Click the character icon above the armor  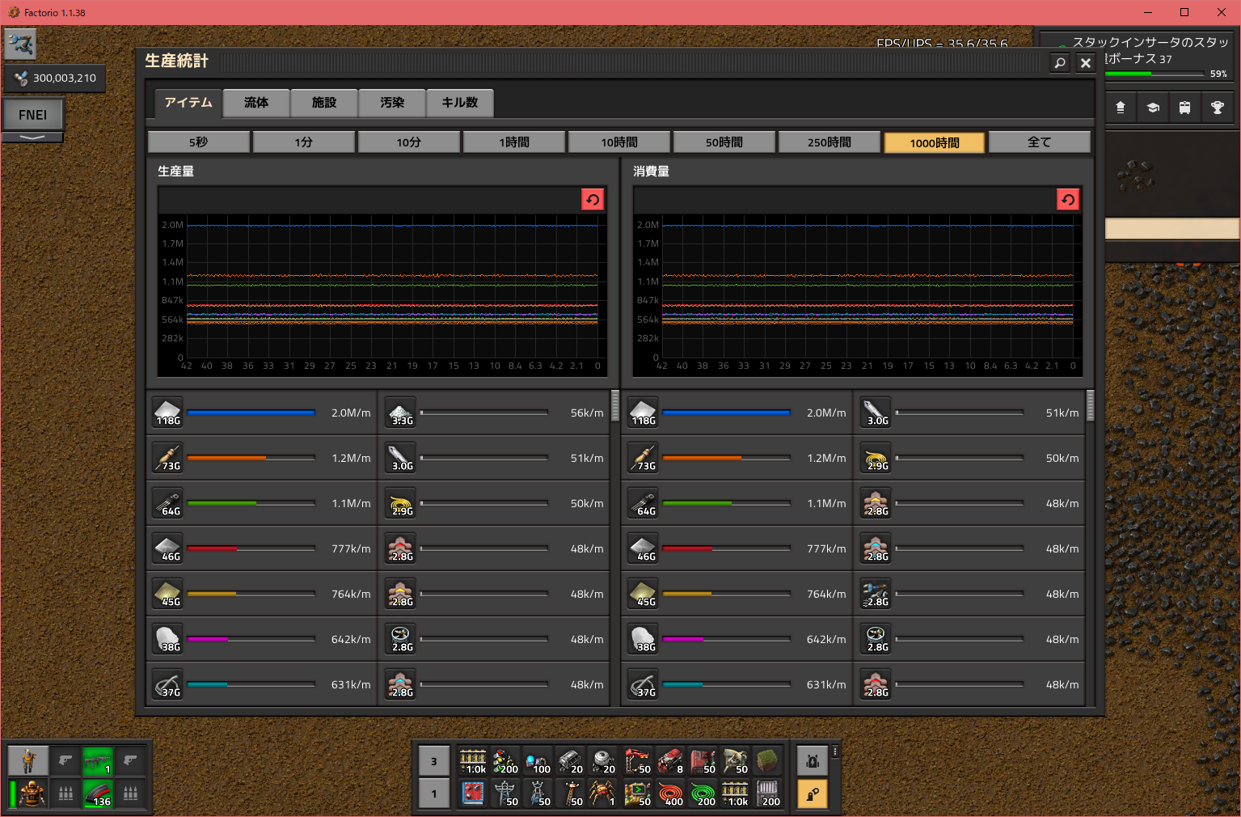pyautogui.click(x=28, y=761)
